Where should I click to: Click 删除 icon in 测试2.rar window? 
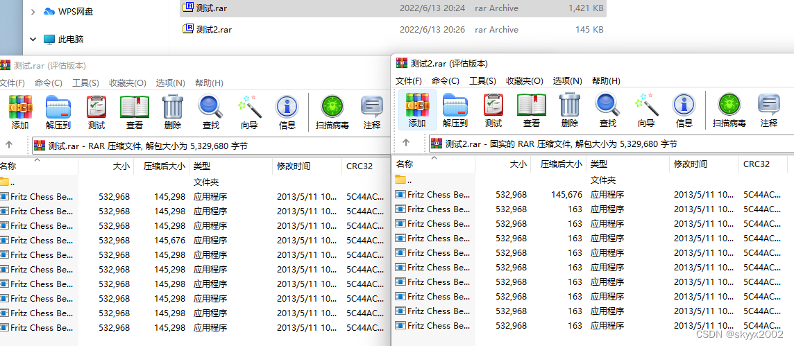pos(569,110)
